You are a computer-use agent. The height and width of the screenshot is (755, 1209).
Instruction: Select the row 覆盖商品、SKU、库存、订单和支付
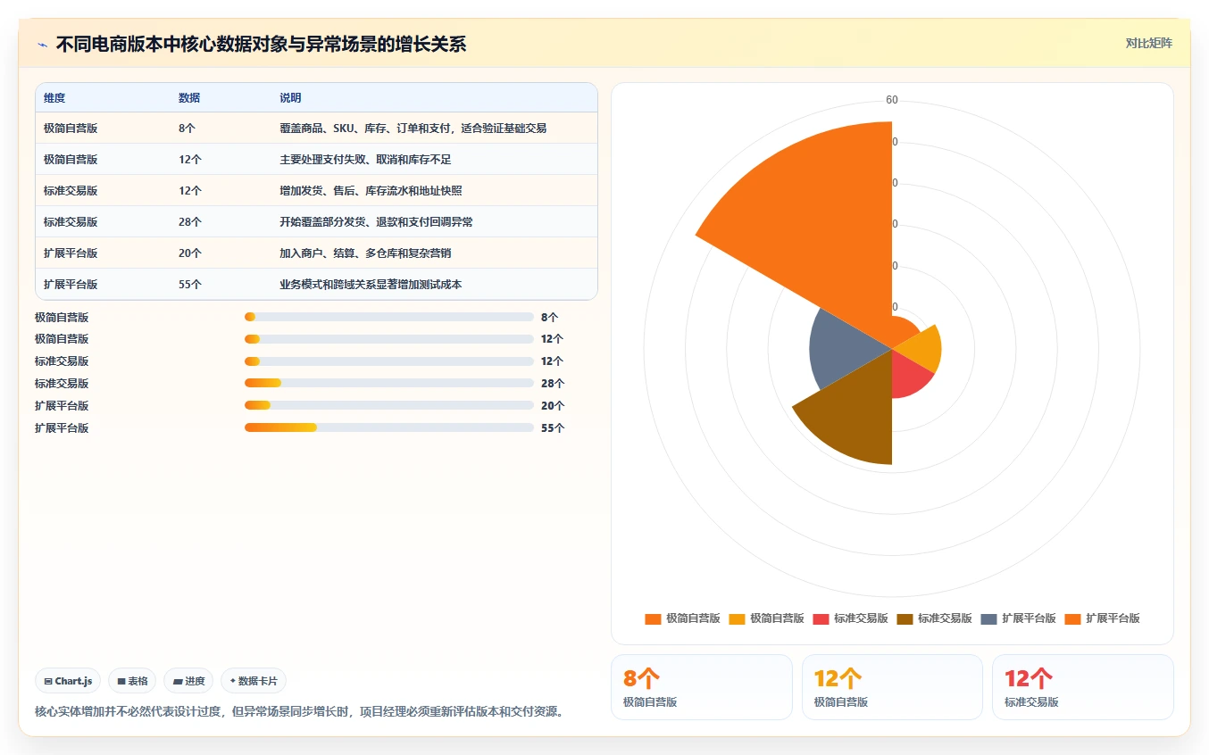click(x=316, y=129)
